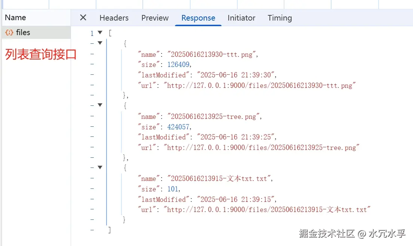
Task: Collapse the ttt.png object block
Action: pos(100,43)
